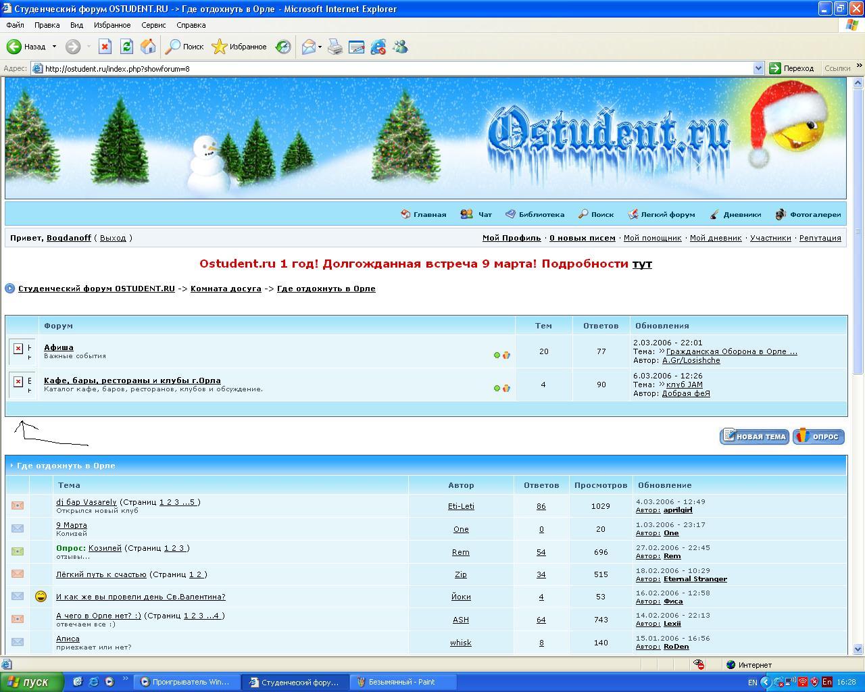Open author Eti-Leti profile link
This screenshot has width=865, height=692.
461,506
